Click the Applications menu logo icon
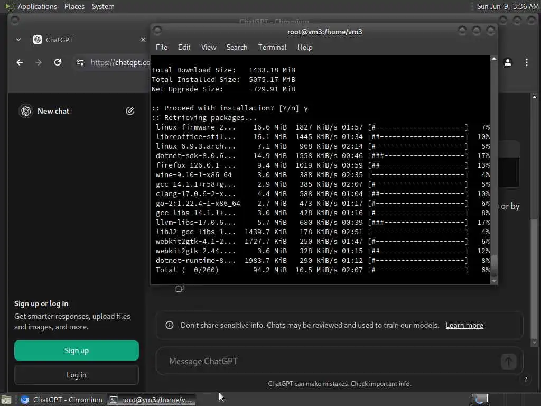The width and height of the screenshot is (541, 406). click(x=10, y=6)
